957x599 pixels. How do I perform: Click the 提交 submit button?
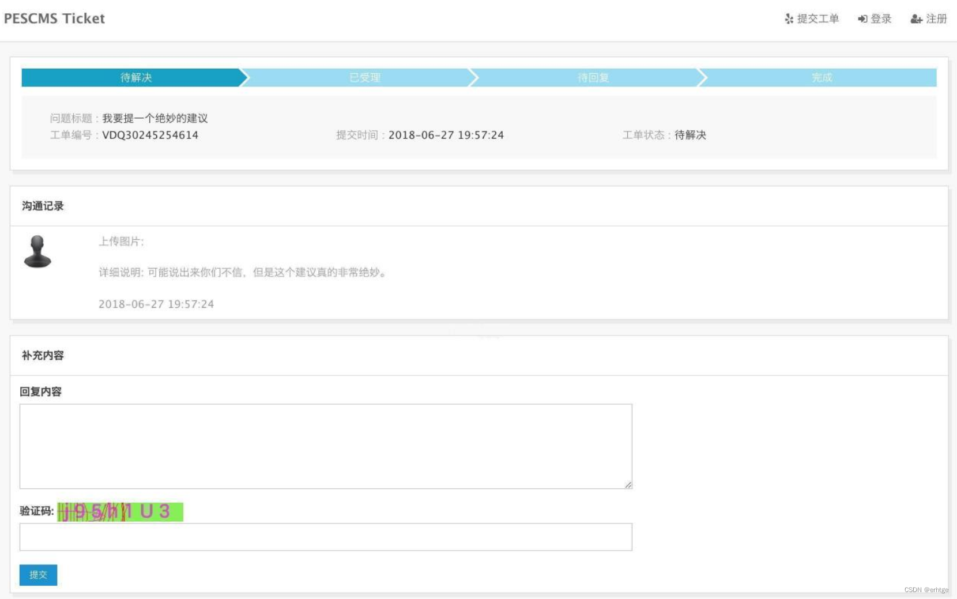38,574
